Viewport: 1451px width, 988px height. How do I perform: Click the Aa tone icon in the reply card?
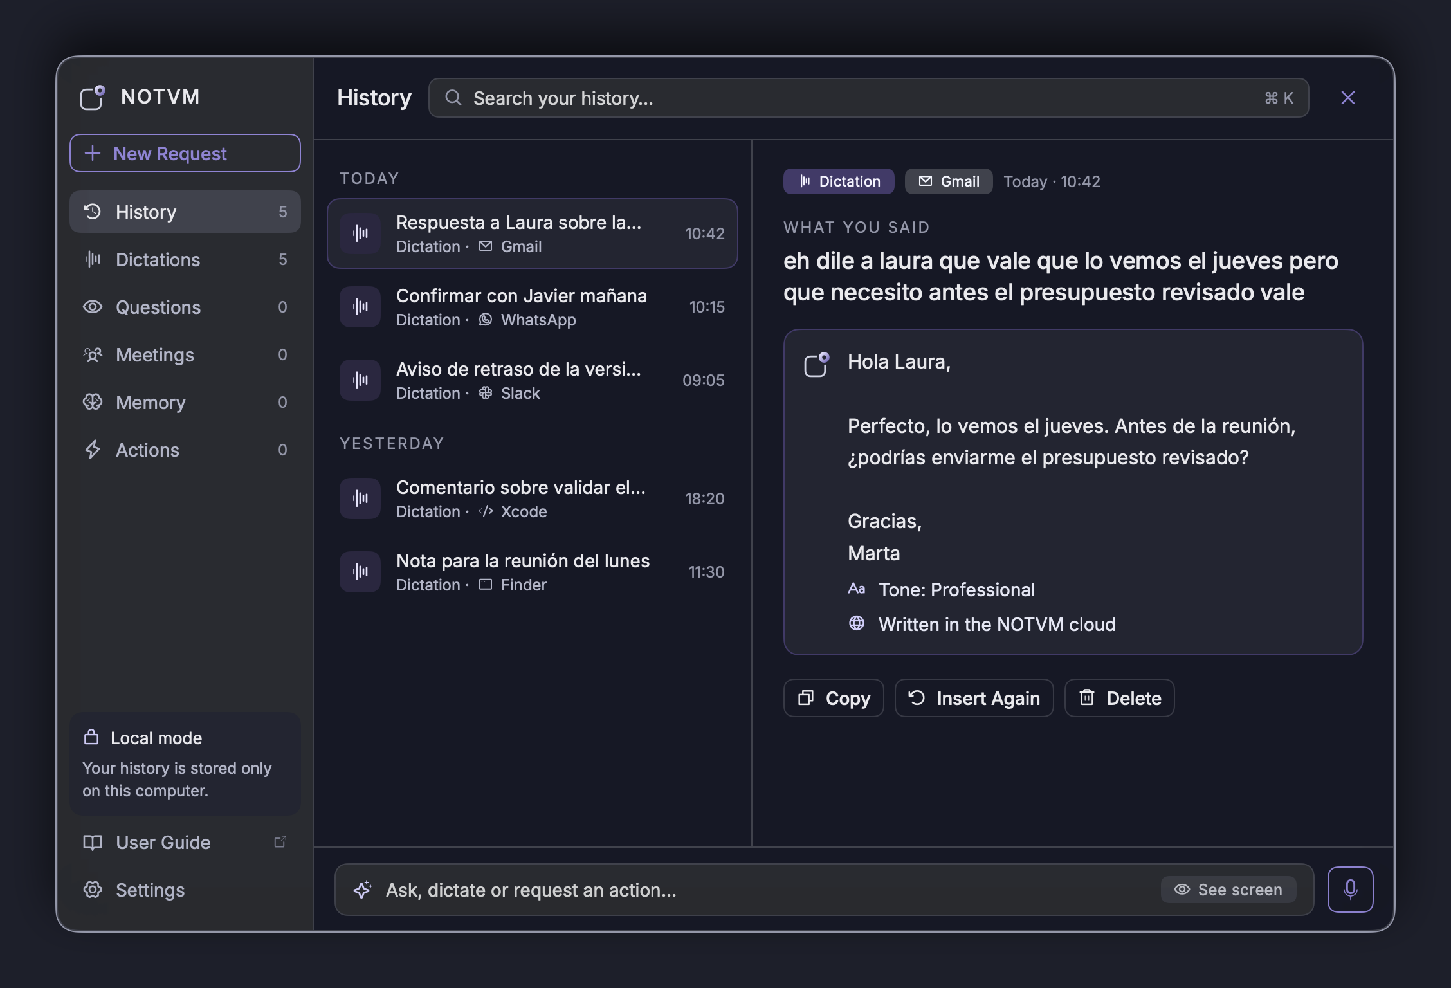tap(857, 589)
